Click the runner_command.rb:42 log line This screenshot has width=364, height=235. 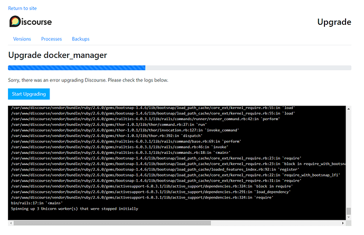pyautogui.click(x=146, y=119)
